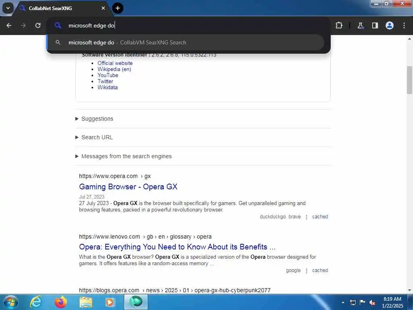Click the google engine label

293,270
